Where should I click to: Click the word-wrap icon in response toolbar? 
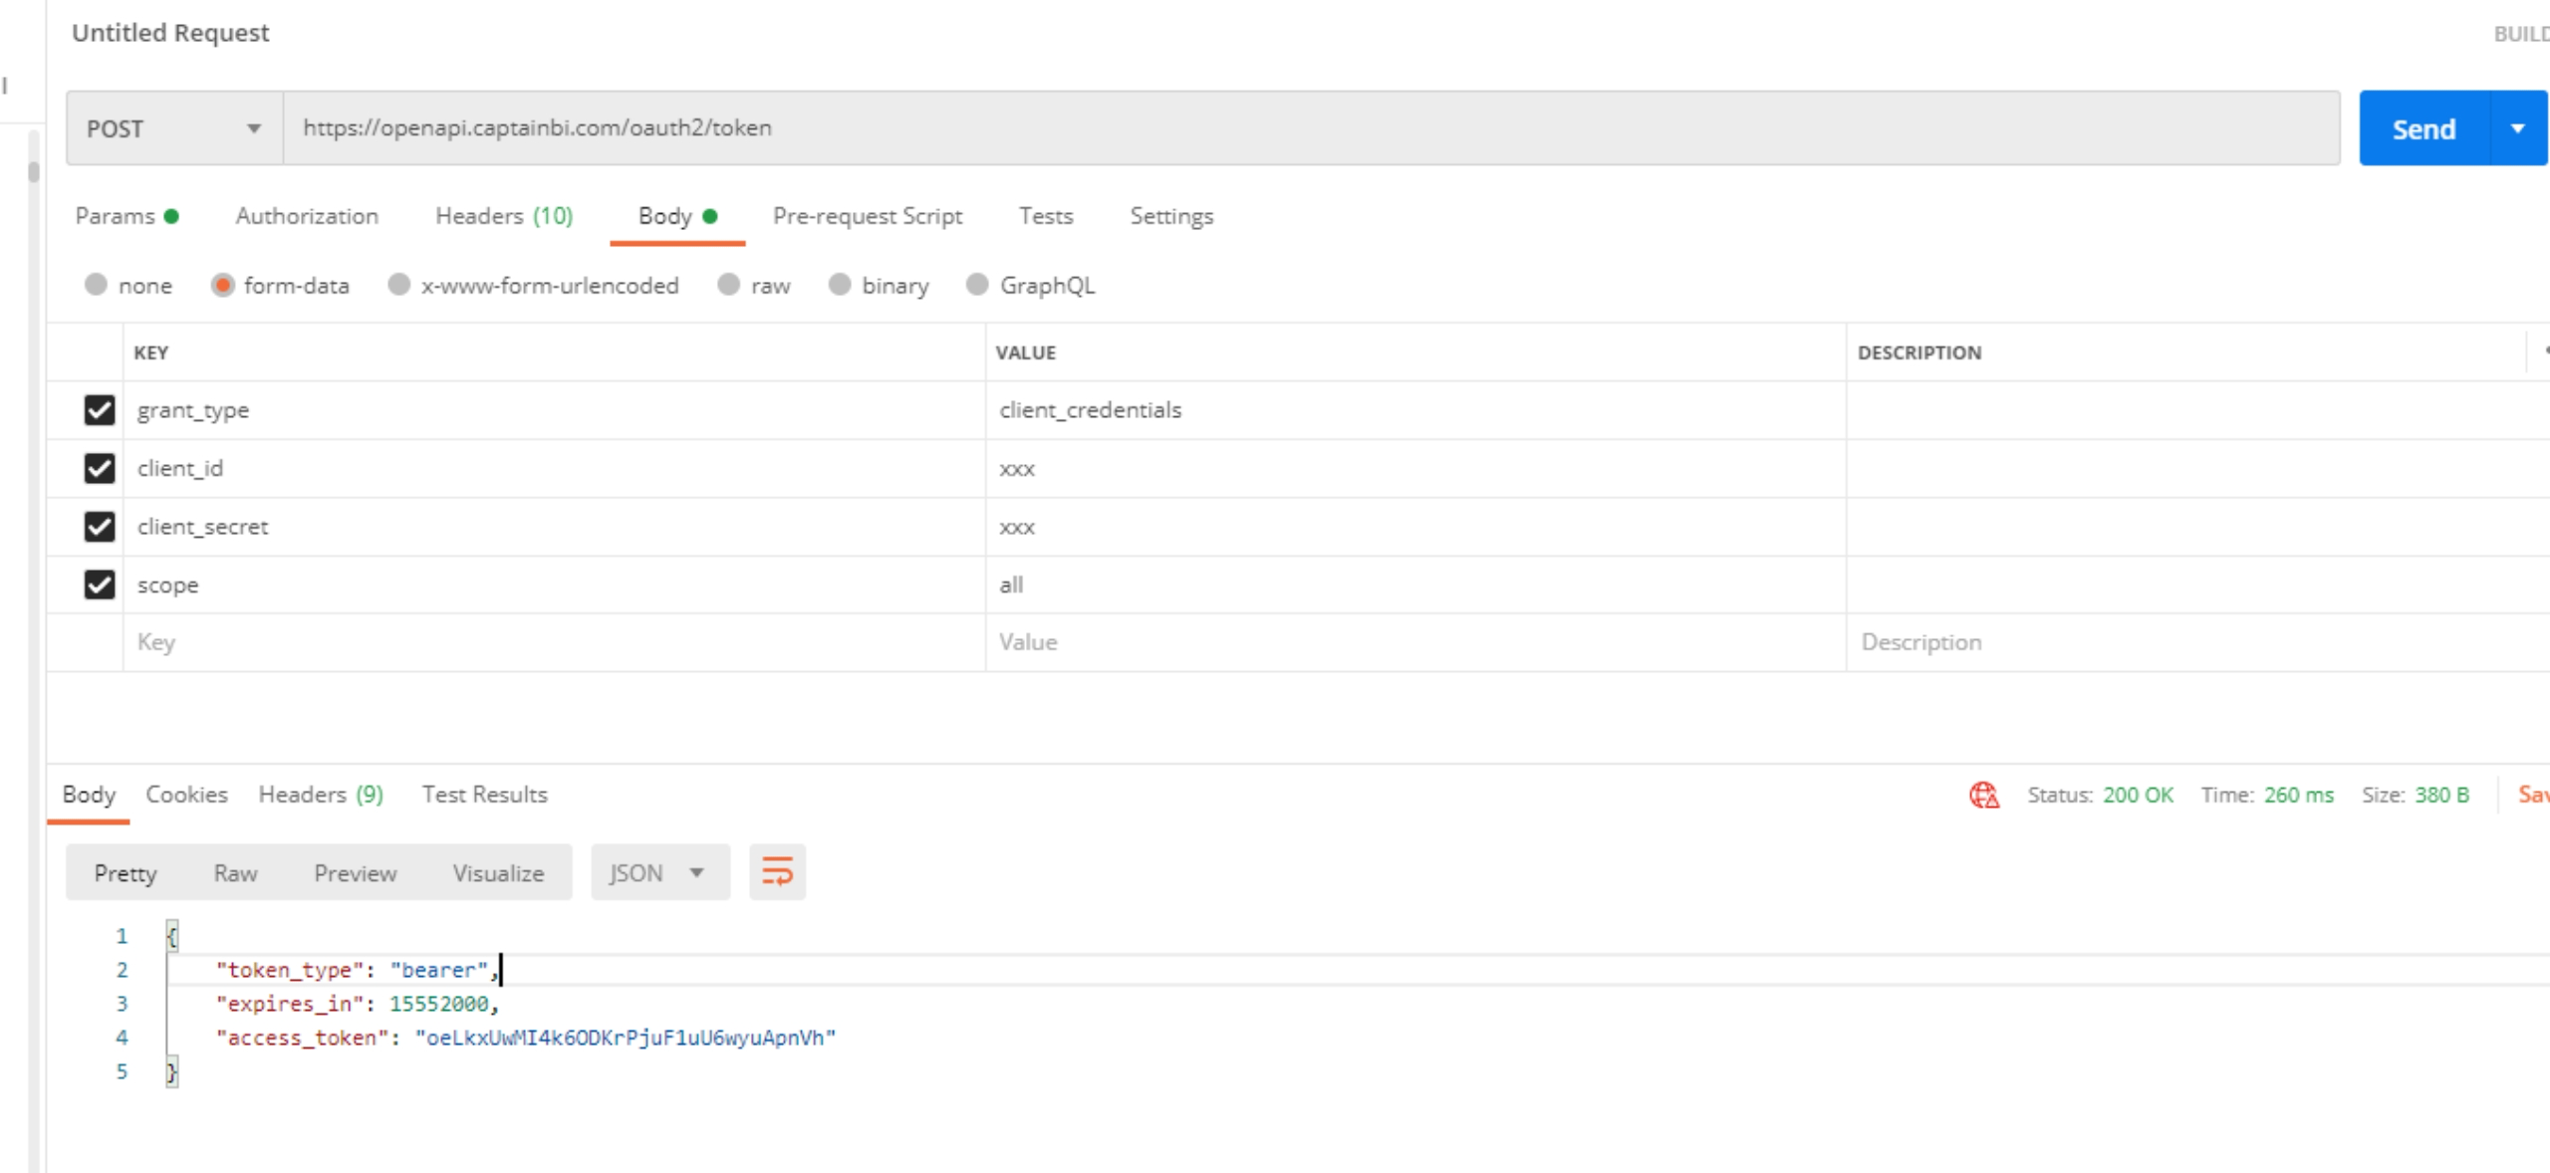777,872
